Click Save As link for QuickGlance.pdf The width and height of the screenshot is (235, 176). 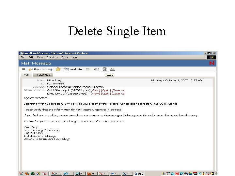tap(118, 90)
